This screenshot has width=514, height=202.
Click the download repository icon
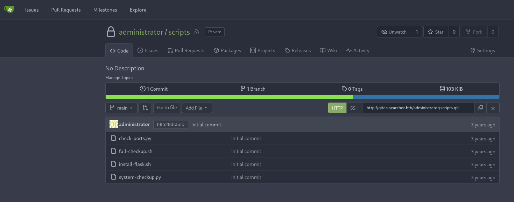(x=493, y=108)
